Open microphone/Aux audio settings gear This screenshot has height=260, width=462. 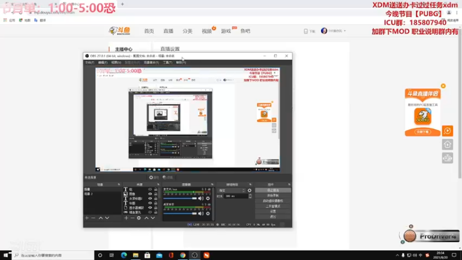click(208, 198)
